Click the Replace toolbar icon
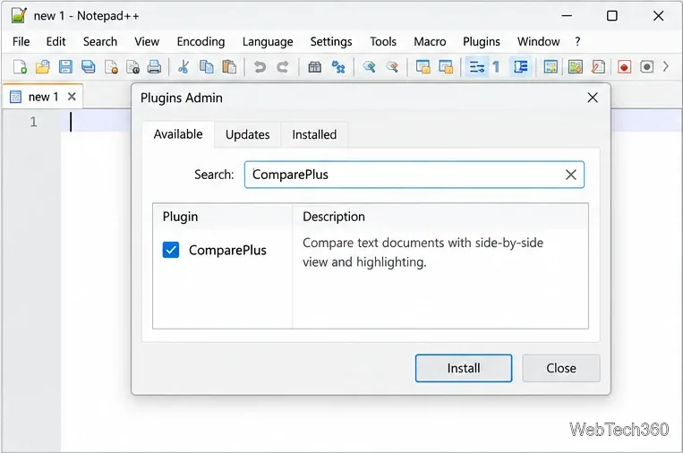The image size is (683, 453). [x=338, y=66]
